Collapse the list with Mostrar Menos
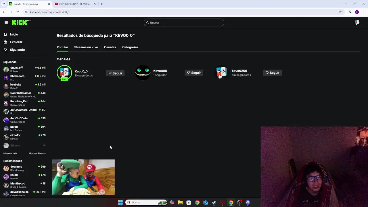This screenshot has width=368, height=207. tap(37, 154)
